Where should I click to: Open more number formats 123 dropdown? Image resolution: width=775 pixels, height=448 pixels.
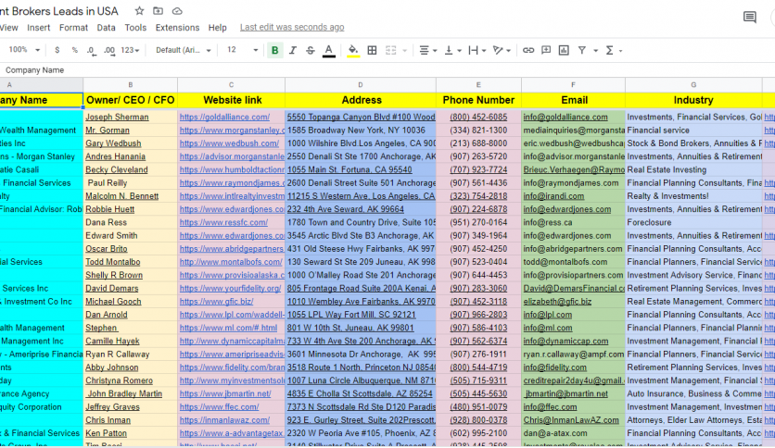(130, 50)
